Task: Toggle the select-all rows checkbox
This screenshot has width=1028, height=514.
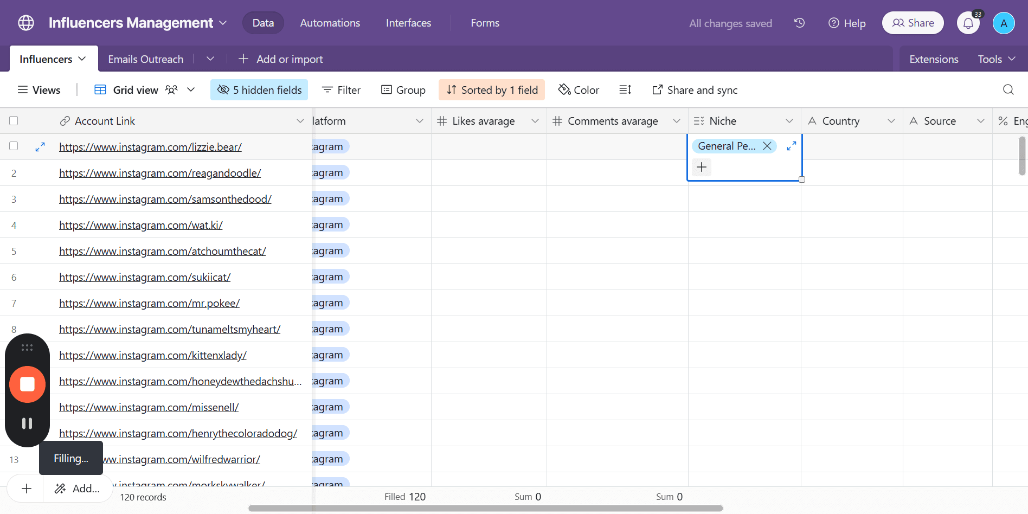Action: (x=14, y=121)
